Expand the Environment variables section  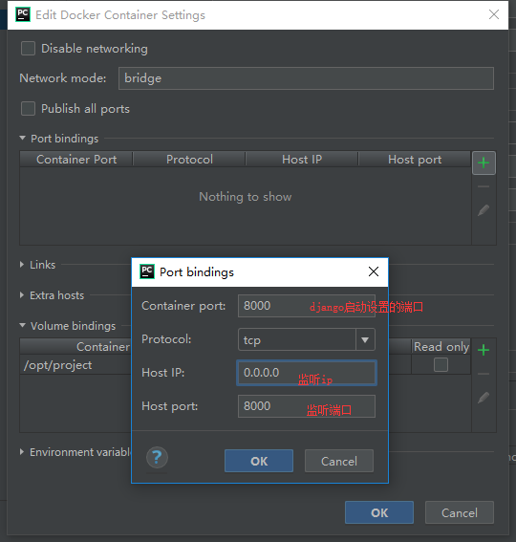22,452
